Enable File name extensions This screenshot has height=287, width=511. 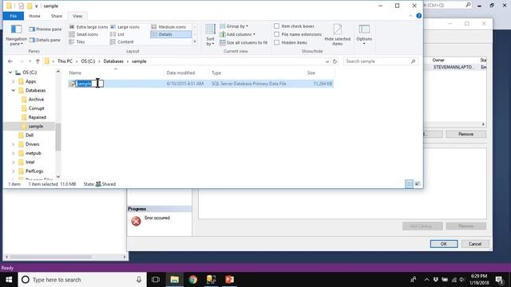pyautogui.click(x=277, y=34)
